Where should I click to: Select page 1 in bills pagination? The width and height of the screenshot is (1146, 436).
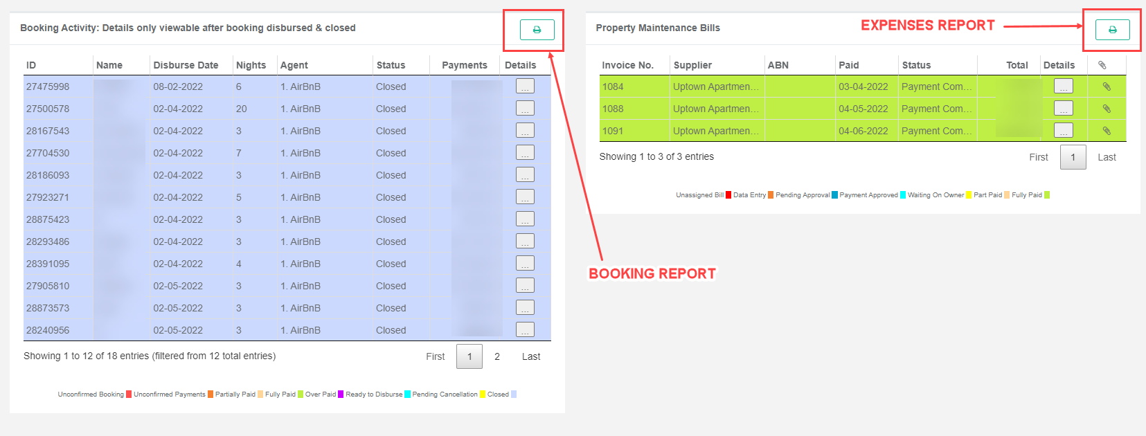click(1073, 157)
